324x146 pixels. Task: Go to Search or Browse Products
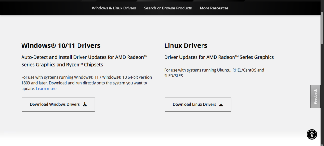[168, 8]
